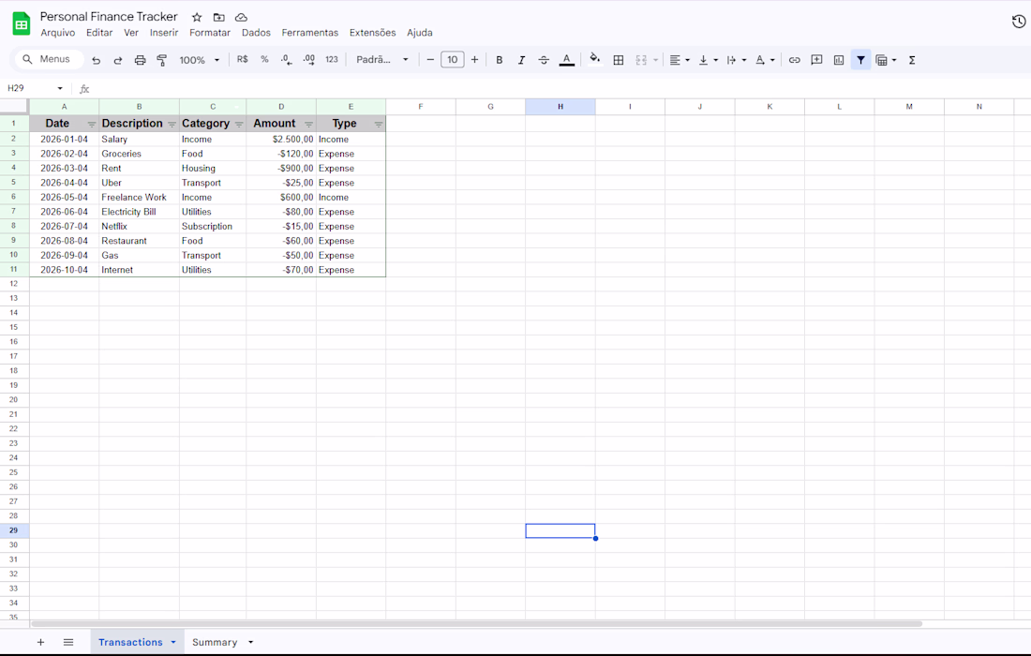Click the Name box showing H29
This screenshot has width=1031, height=656.
[x=35, y=88]
